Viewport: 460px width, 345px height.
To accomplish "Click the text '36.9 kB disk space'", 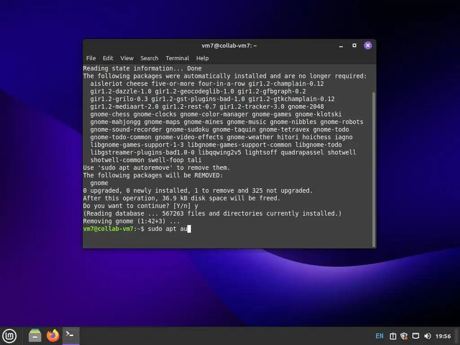I will (x=194, y=198).
